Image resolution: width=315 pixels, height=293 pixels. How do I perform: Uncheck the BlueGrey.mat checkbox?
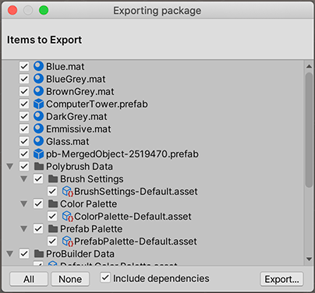point(24,79)
